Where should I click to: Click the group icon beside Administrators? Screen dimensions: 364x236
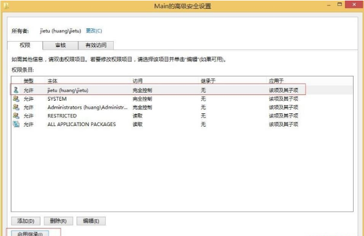coord(16,107)
